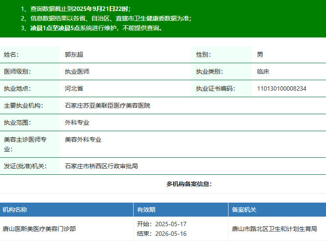Click the 有效期 column header

146,210
